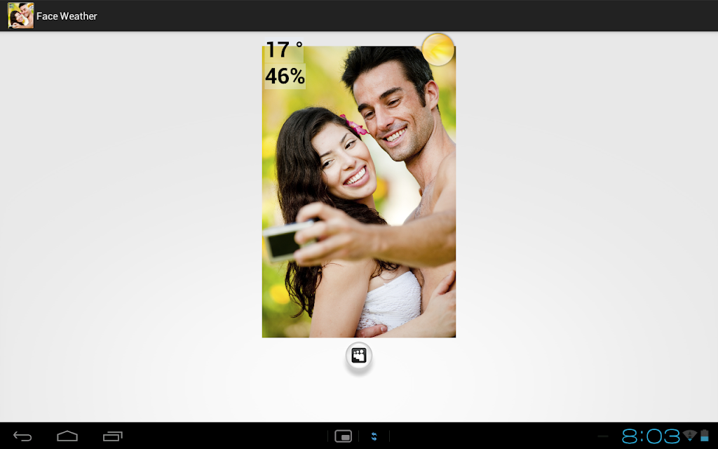Screen dimensions: 718x449
Task: Tap the Android home button
Action: pyautogui.click(x=67, y=436)
